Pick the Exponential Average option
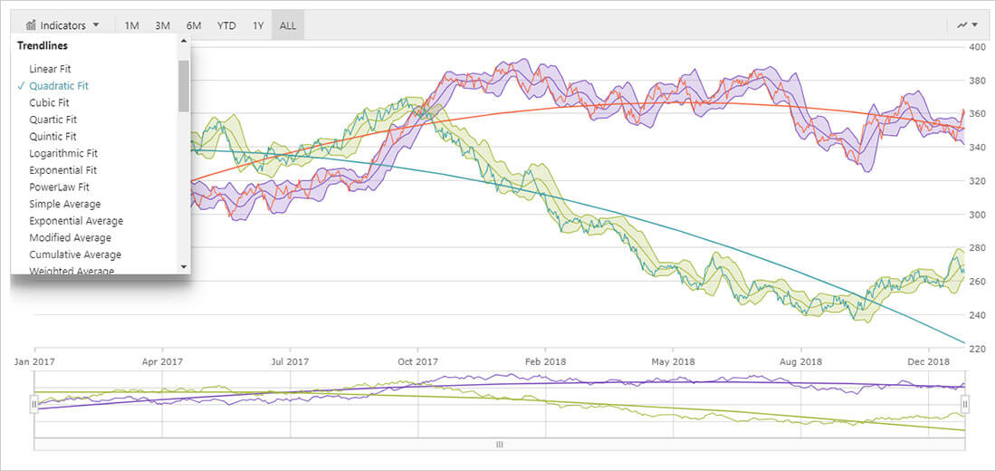This screenshot has height=471, width=996. [x=76, y=221]
